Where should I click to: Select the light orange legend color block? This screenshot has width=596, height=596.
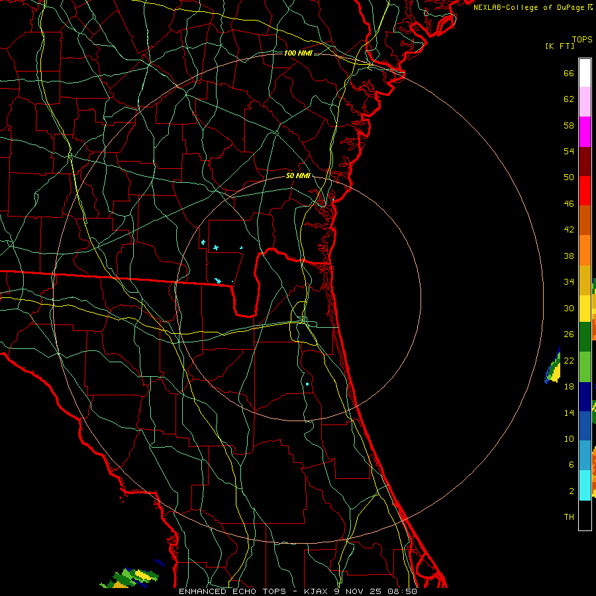585,250
